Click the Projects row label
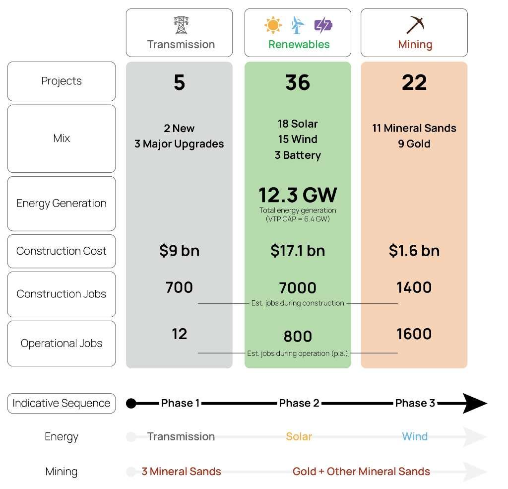Viewport: 508px width, 489px height. [x=62, y=81]
